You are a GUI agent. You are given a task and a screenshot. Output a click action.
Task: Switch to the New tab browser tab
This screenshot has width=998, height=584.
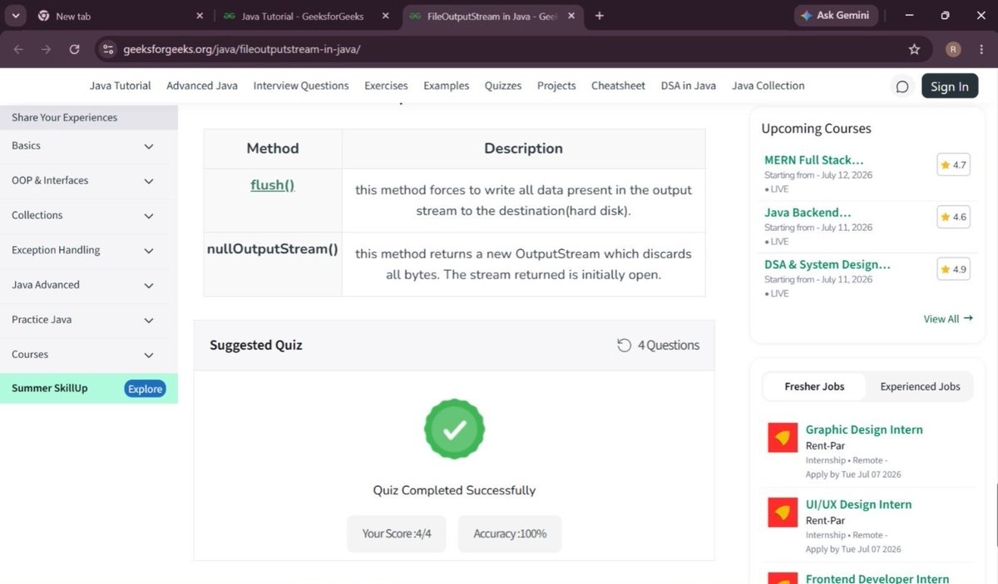pyautogui.click(x=121, y=16)
